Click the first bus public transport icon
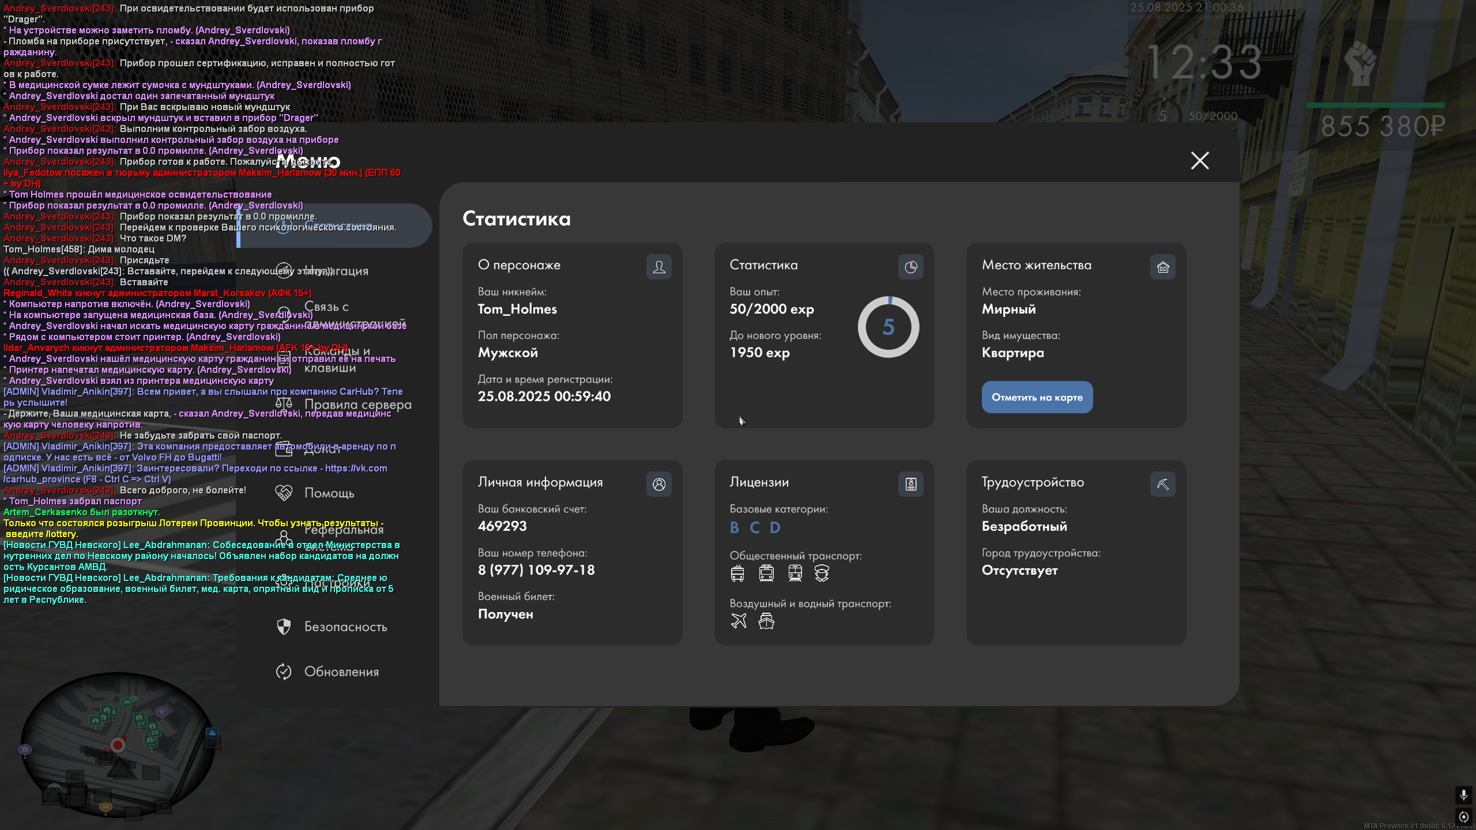 (x=737, y=573)
